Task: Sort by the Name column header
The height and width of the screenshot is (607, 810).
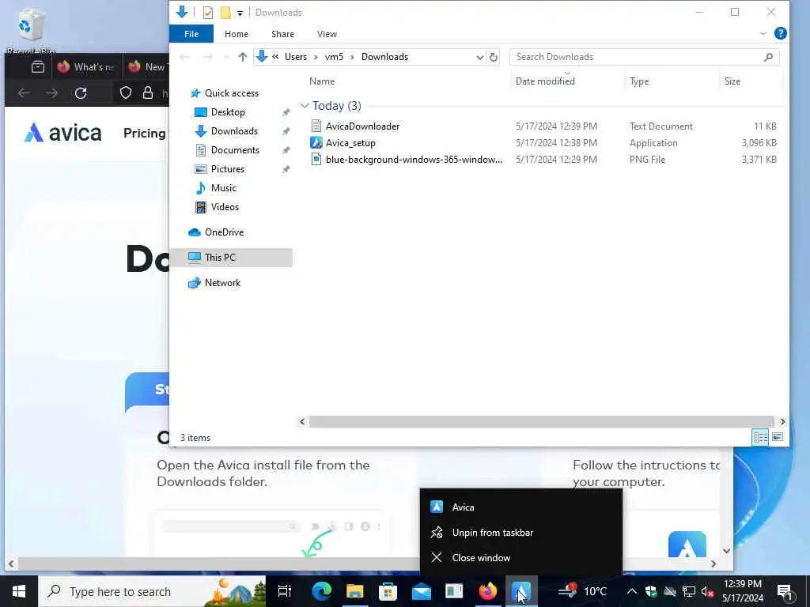Action: (x=322, y=81)
